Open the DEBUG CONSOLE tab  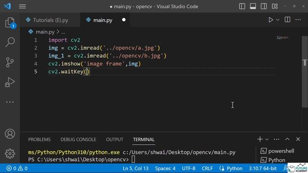[x=78, y=139]
